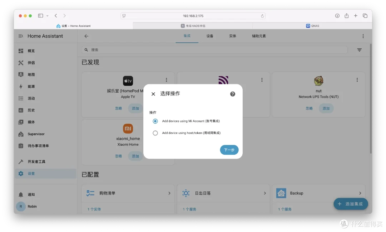Open the Supervisor page

pyautogui.click(x=45, y=134)
